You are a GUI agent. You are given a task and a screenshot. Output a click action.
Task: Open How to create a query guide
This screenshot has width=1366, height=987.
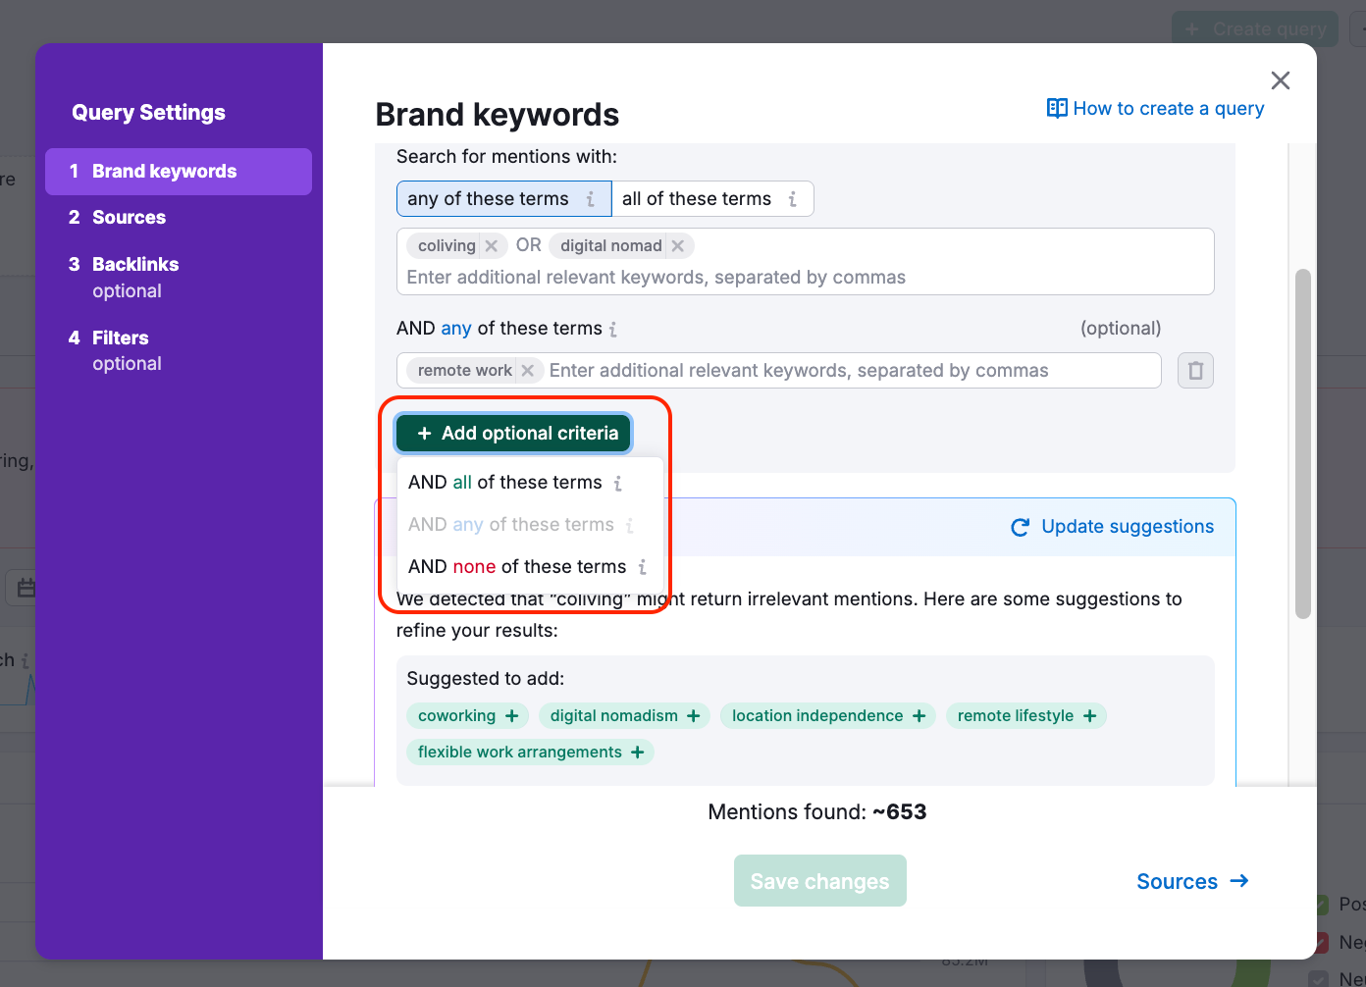tap(1156, 109)
